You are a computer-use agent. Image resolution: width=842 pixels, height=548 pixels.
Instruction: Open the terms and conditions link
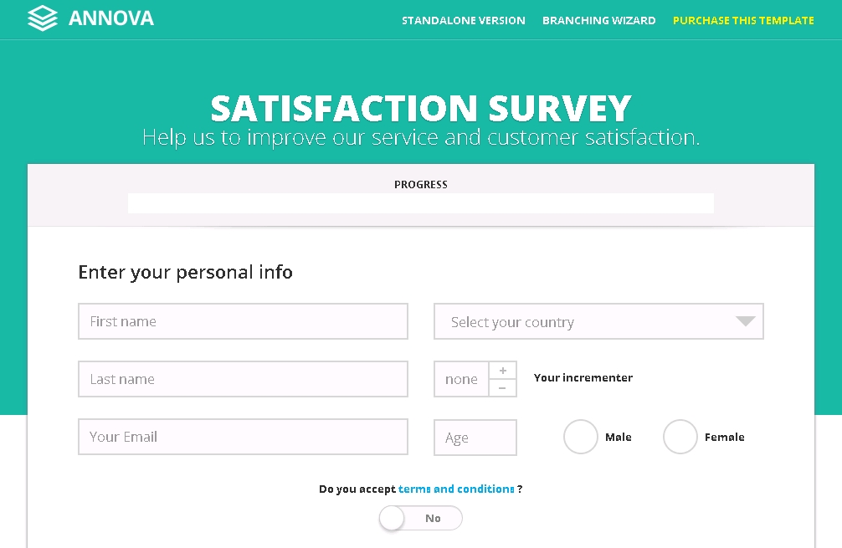coord(456,489)
